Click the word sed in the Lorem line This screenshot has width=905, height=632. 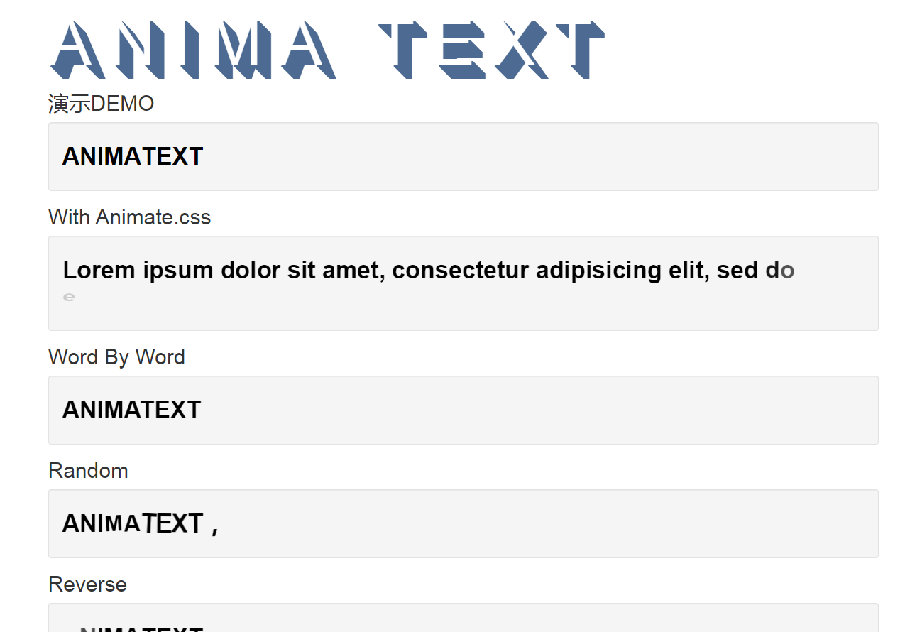(x=737, y=271)
